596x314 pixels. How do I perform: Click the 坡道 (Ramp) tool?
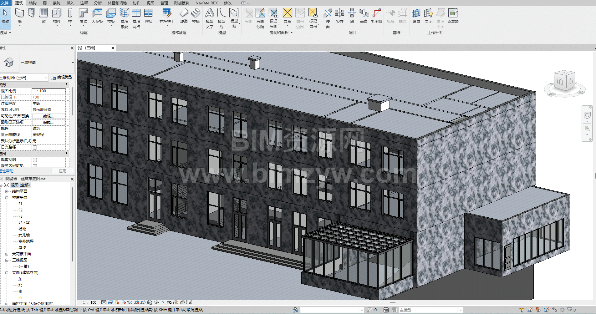(x=184, y=16)
